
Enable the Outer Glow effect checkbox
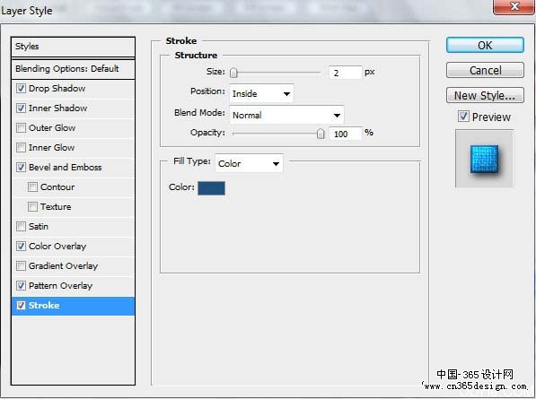(x=21, y=128)
